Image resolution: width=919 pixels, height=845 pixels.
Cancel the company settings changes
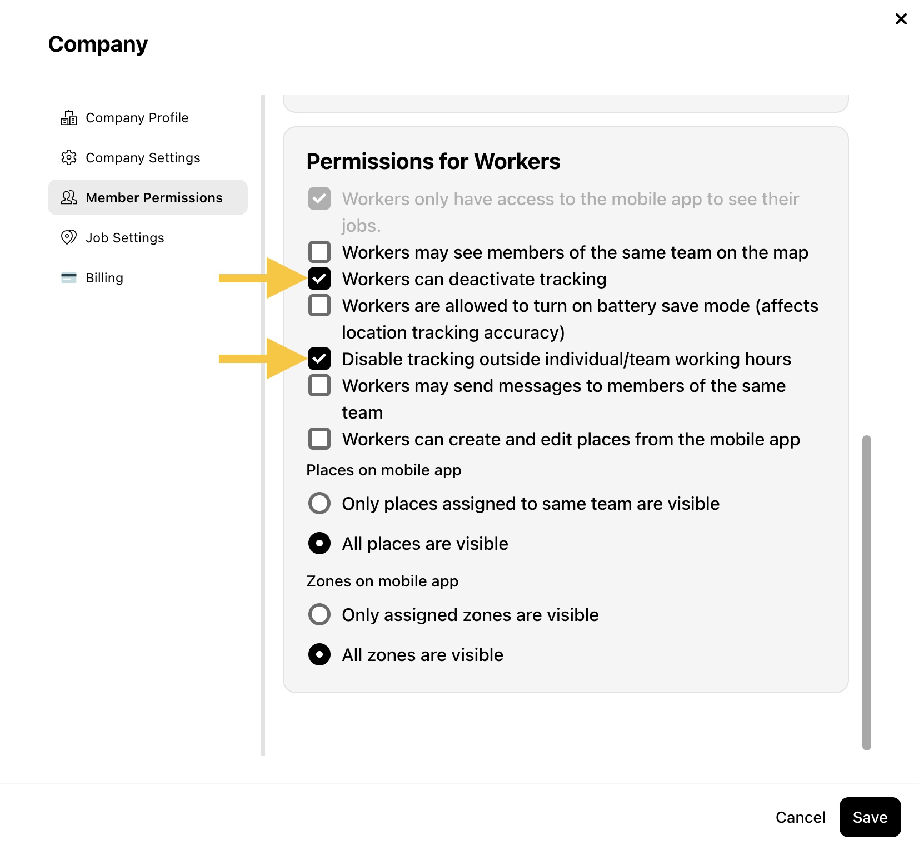[x=800, y=817]
